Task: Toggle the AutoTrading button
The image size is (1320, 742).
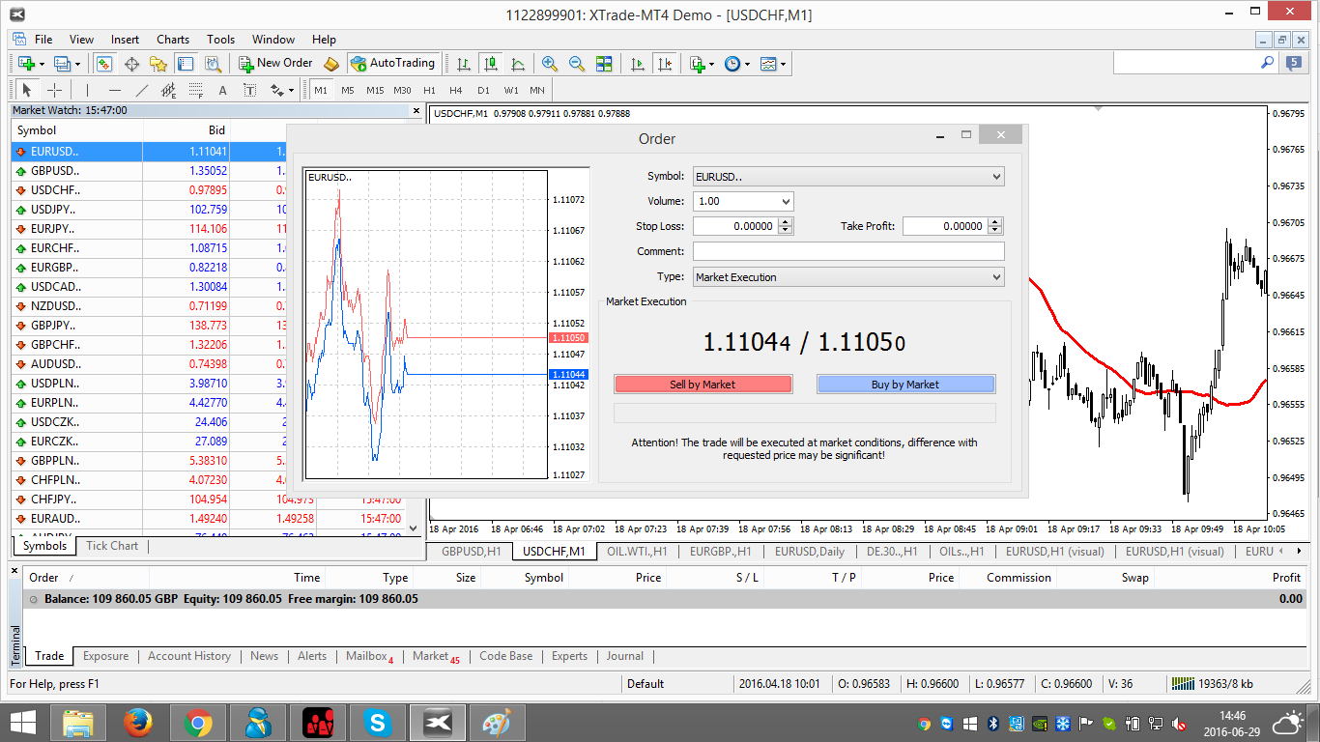Action: [392, 64]
